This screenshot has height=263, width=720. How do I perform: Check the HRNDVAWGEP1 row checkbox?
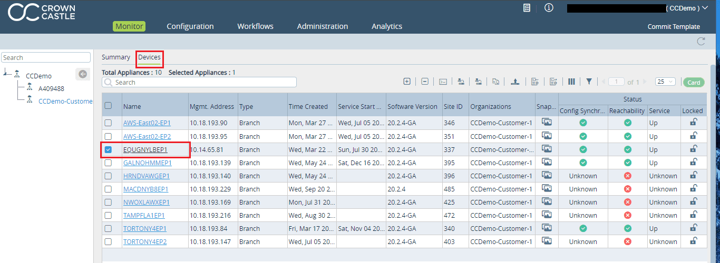108,176
